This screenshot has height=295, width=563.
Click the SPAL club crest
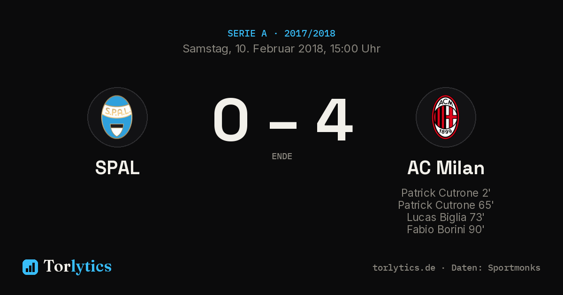[117, 117]
